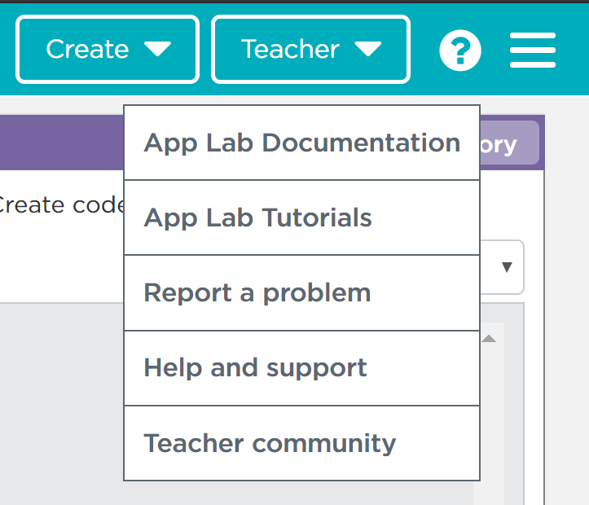Click the scrollbar up arrow

click(x=489, y=339)
